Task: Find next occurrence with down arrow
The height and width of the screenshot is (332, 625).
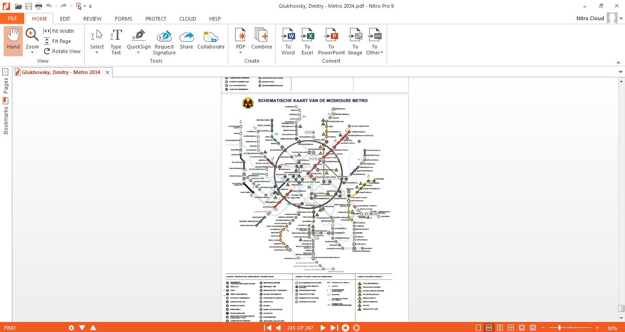Action: point(82,328)
